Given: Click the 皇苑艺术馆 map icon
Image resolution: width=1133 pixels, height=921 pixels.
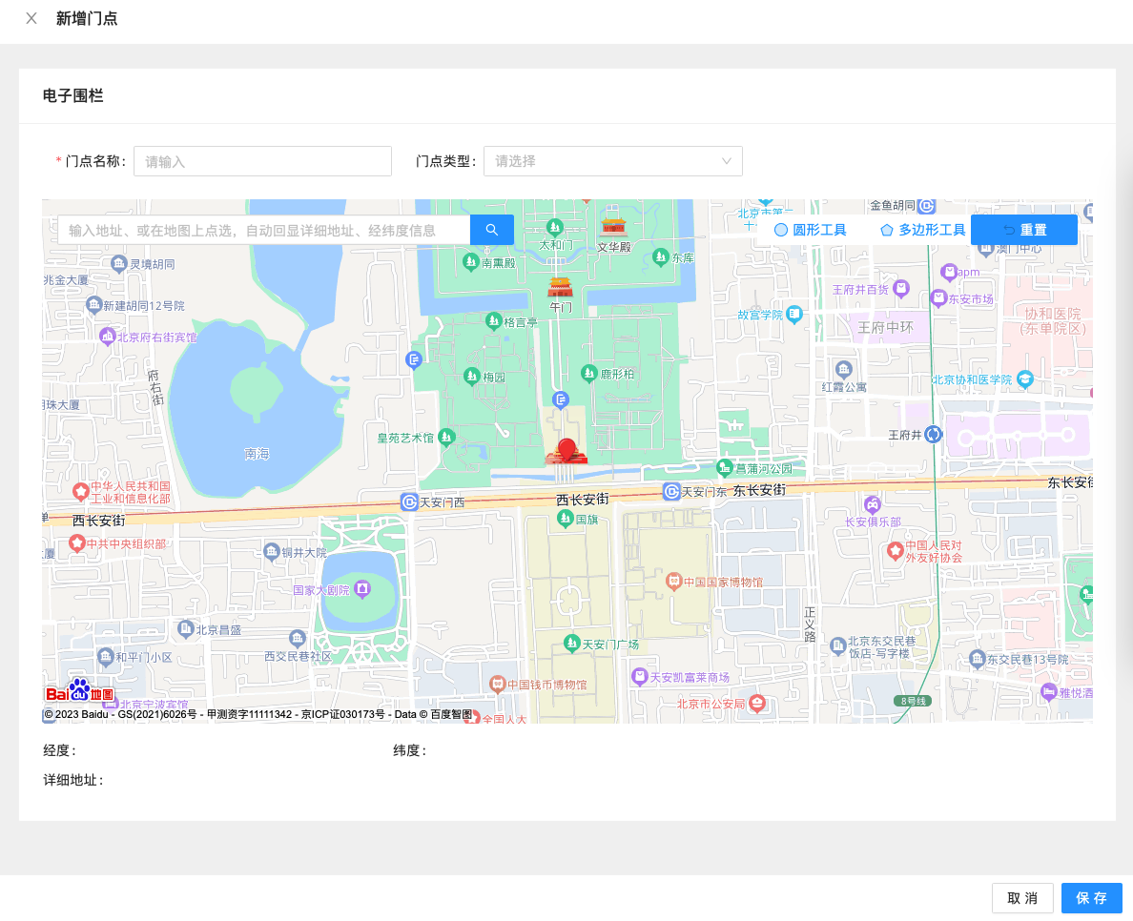Looking at the screenshot, I should tap(446, 437).
